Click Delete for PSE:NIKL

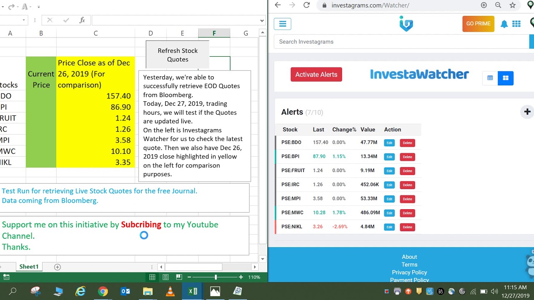[x=408, y=227]
